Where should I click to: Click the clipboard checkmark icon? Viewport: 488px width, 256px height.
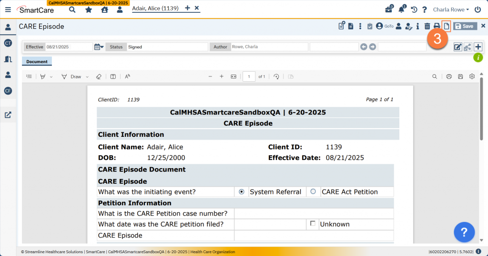point(370,27)
